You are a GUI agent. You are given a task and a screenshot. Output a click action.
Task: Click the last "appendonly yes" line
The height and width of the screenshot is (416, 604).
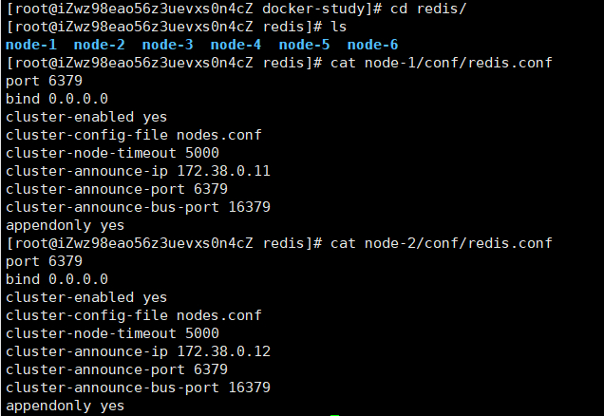(65, 406)
